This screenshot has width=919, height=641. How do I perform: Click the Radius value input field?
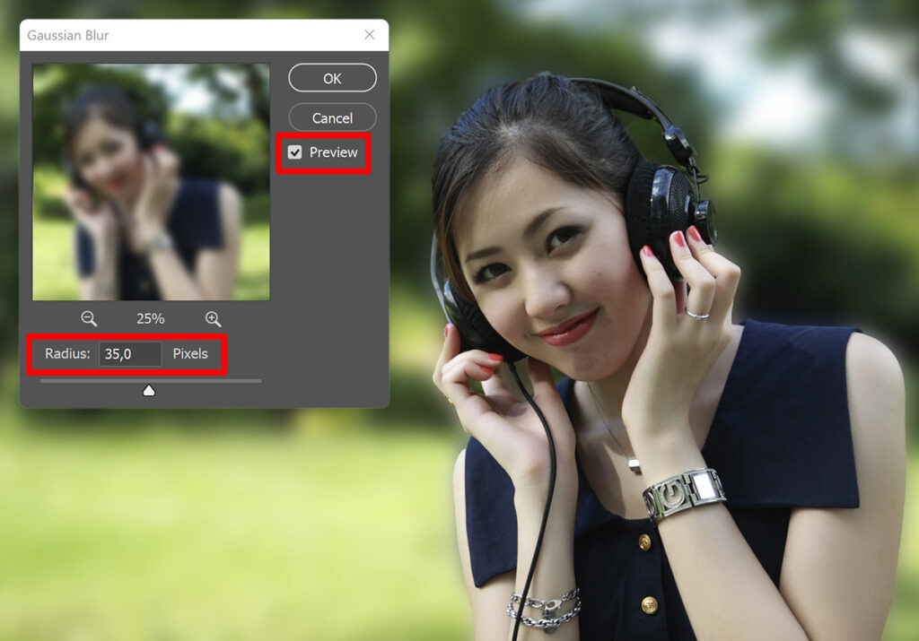130,353
